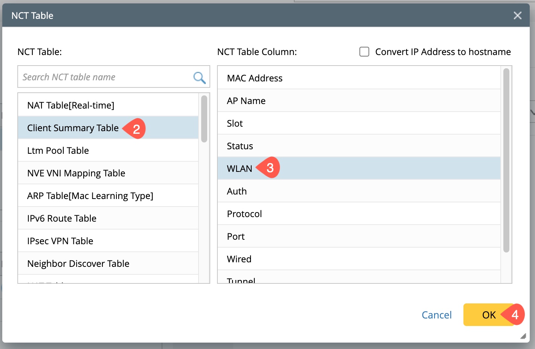The image size is (535, 349).
Task: Choose IPv6 Route Table
Action: point(62,218)
